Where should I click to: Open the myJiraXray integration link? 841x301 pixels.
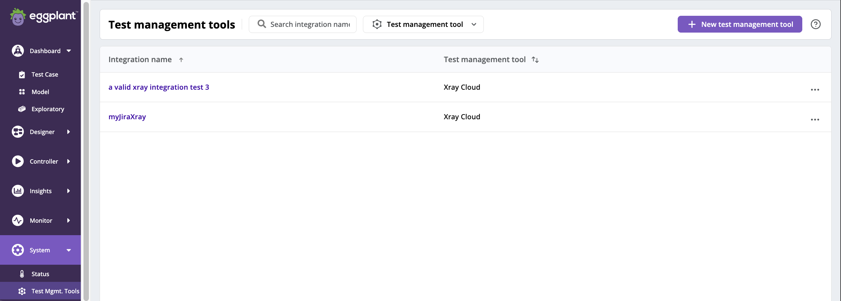pos(127,117)
